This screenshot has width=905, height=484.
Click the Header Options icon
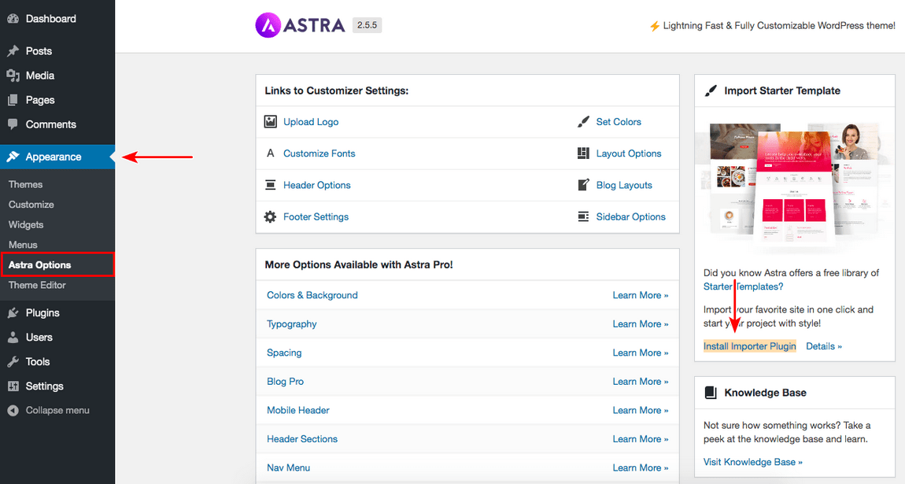click(270, 185)
